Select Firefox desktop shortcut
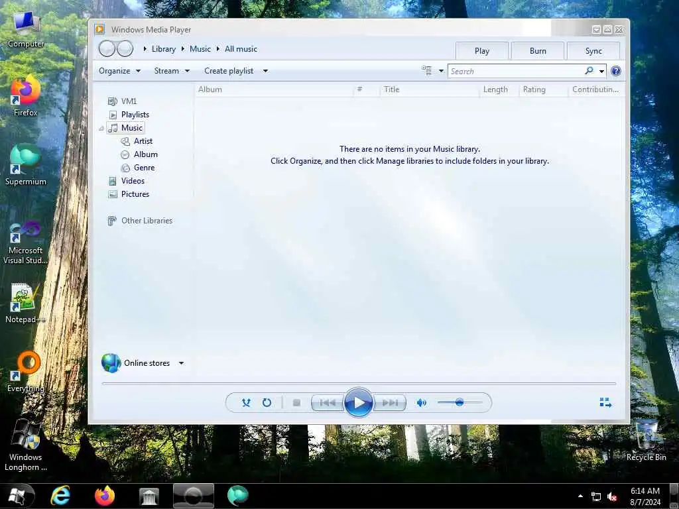679x509 pixels. (26, 96)
